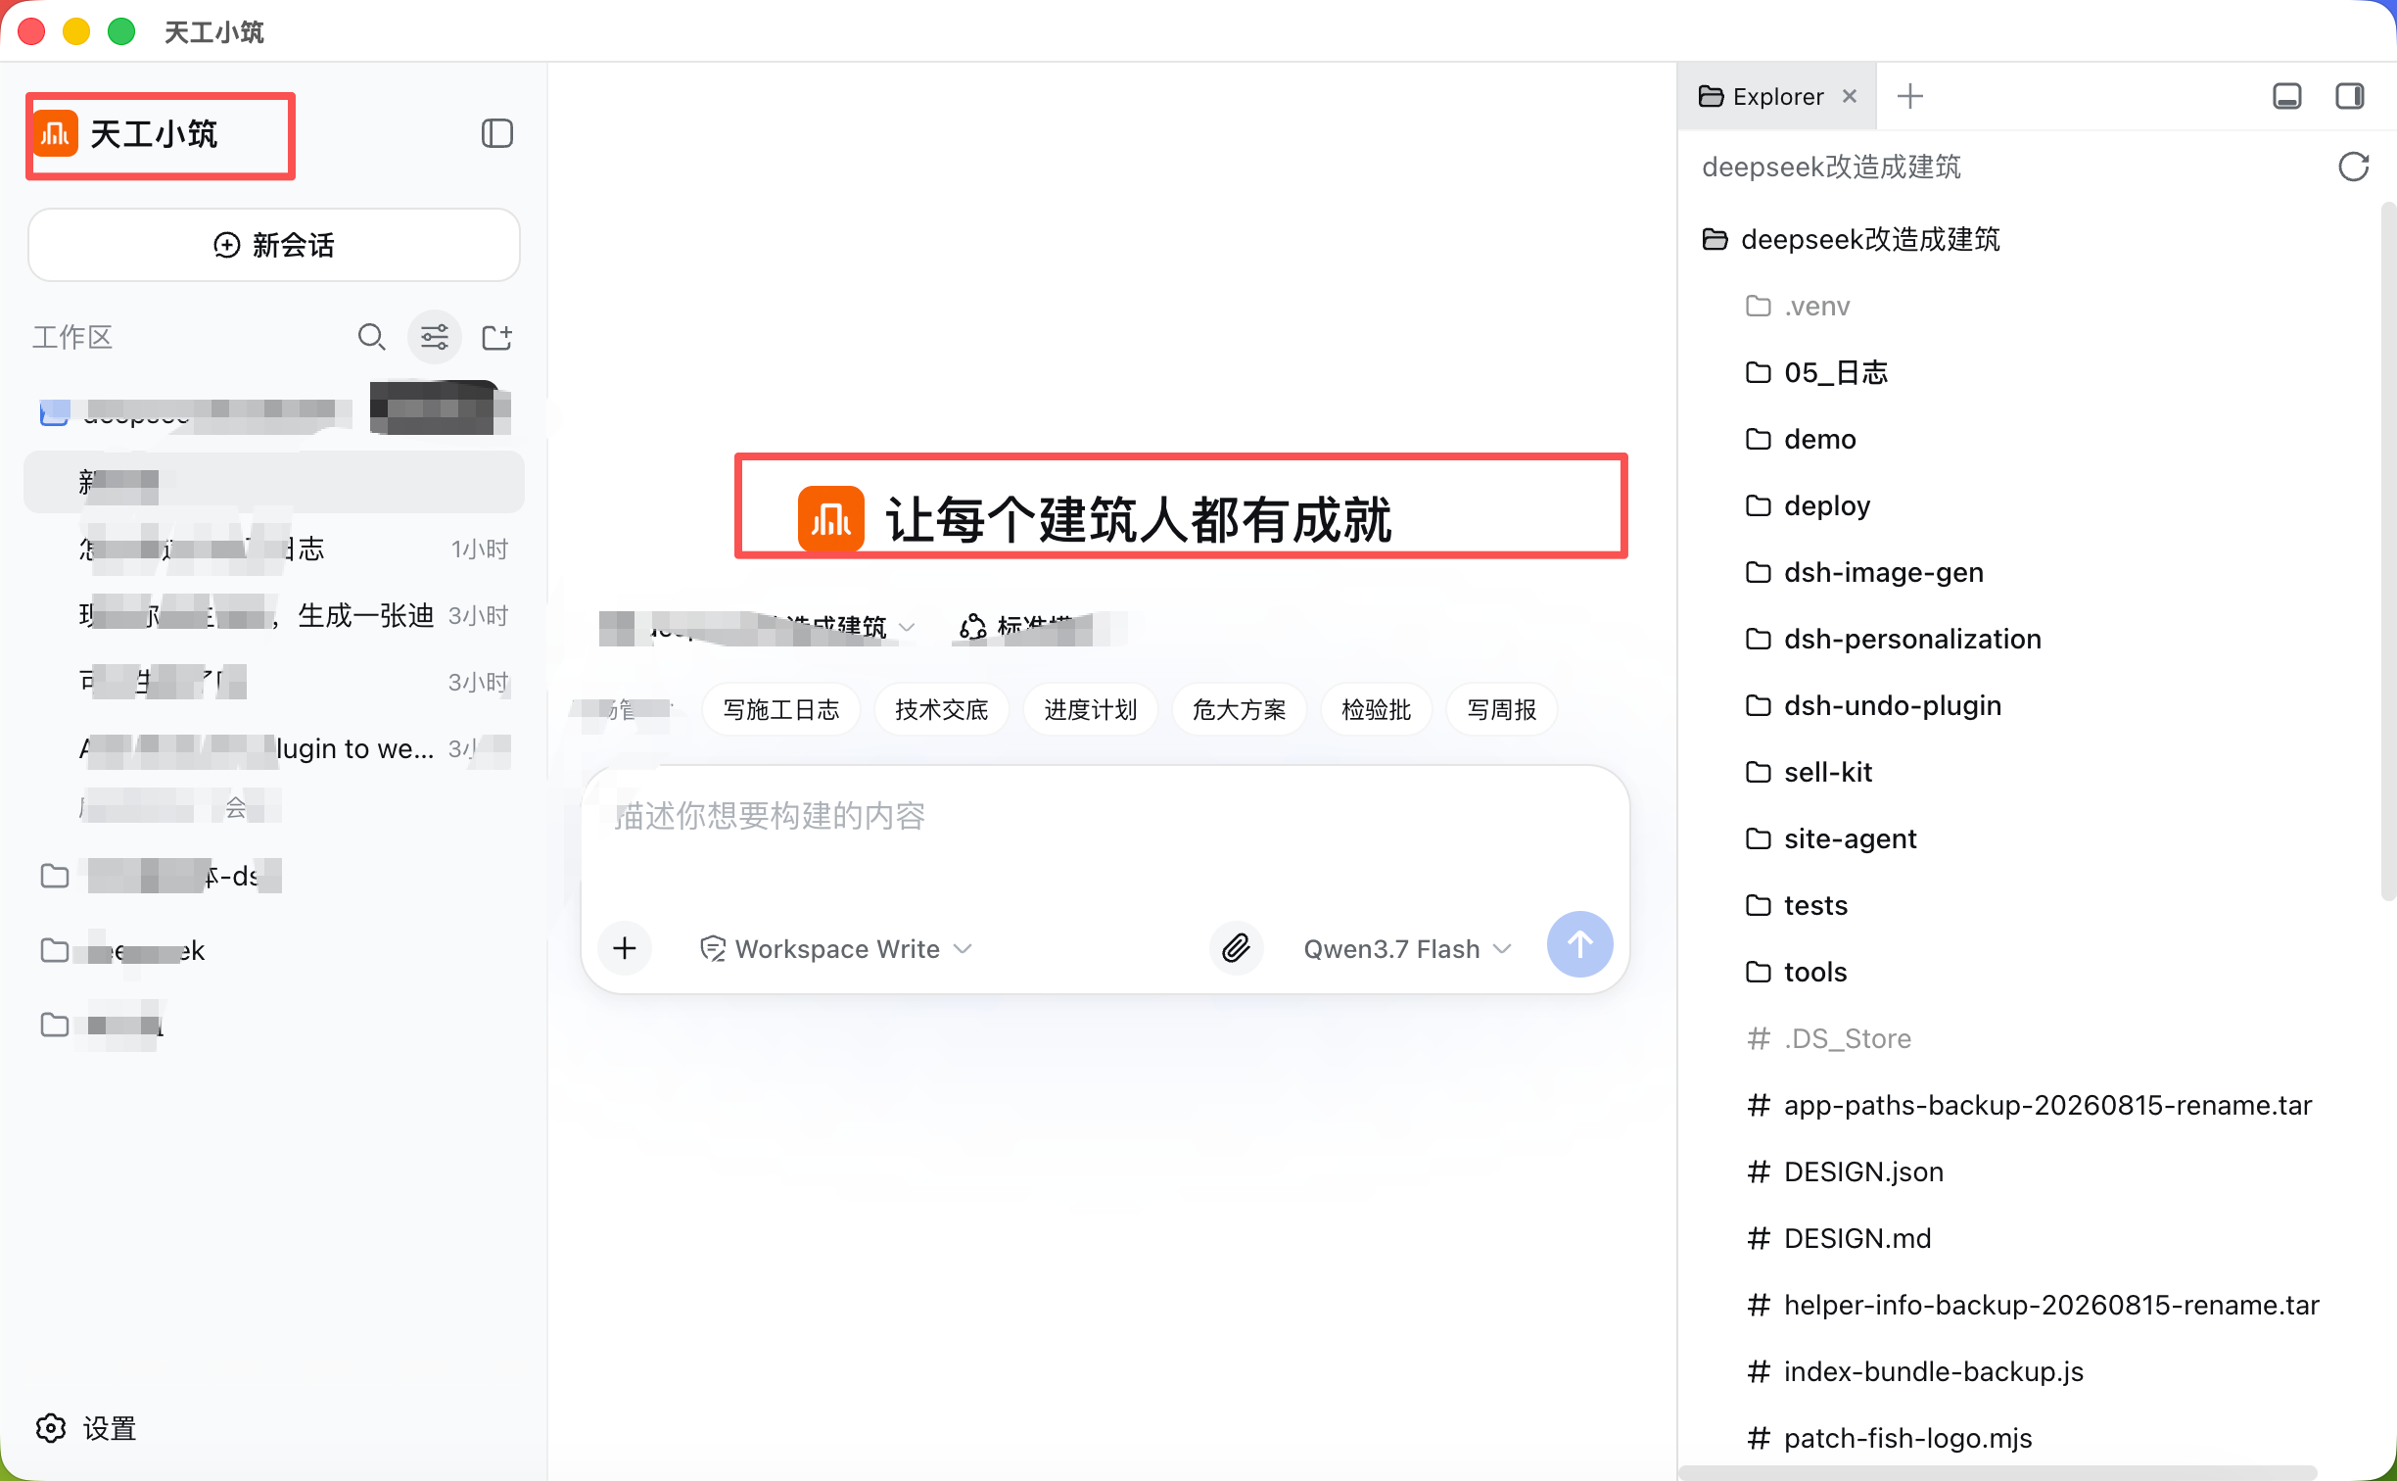The height and width of the screenshot is (1481, 2397).
Task: Click the 天工小筑 logo in sidebar
Action: (x=56, y=133)
